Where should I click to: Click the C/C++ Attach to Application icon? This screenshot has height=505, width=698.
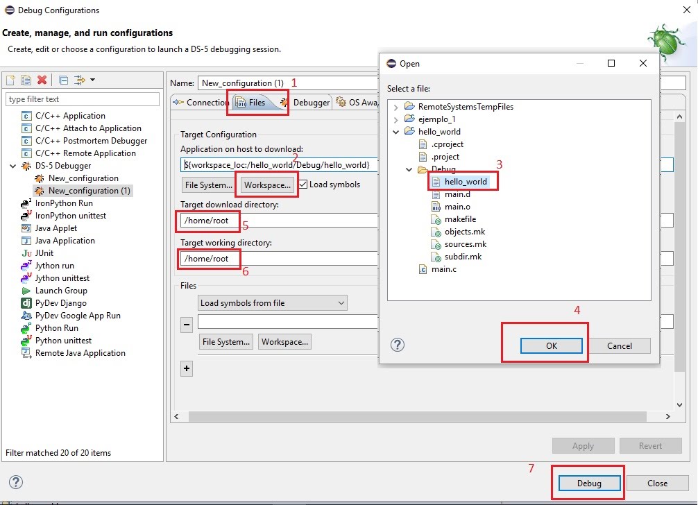click(26, 128)
